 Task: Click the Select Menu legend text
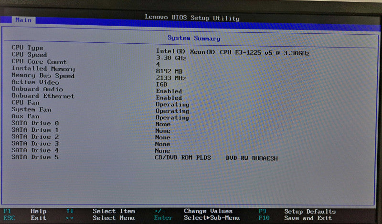(114, 218)
